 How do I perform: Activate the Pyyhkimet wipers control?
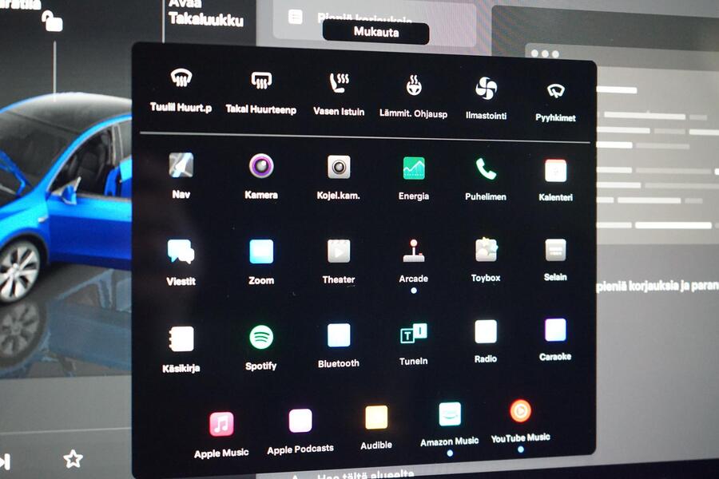(555, 91)
